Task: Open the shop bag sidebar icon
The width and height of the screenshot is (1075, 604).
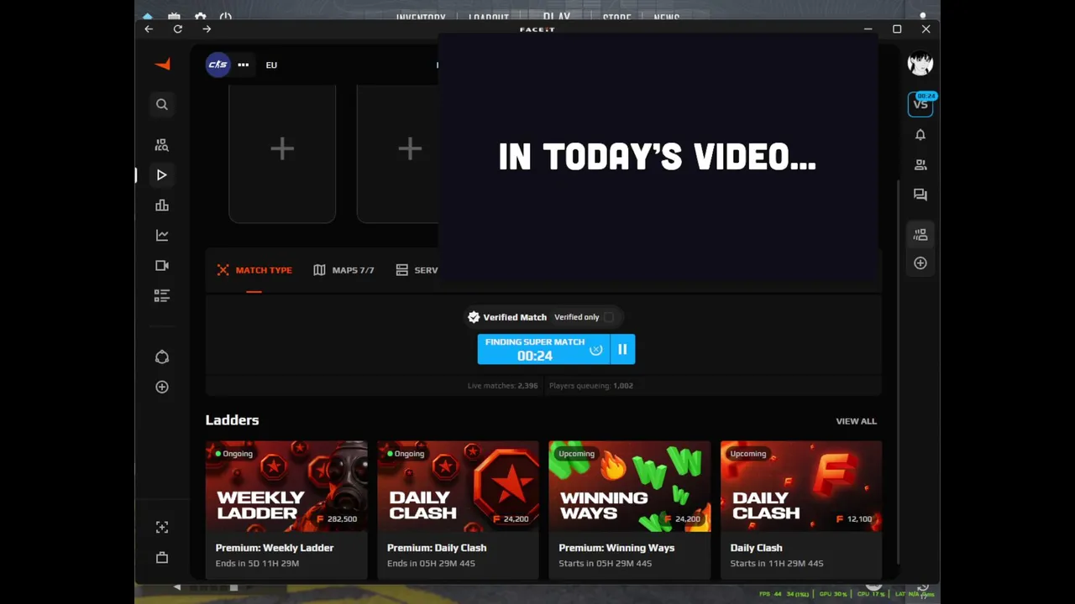Action: pyautogui.click(x=162, y=558)
